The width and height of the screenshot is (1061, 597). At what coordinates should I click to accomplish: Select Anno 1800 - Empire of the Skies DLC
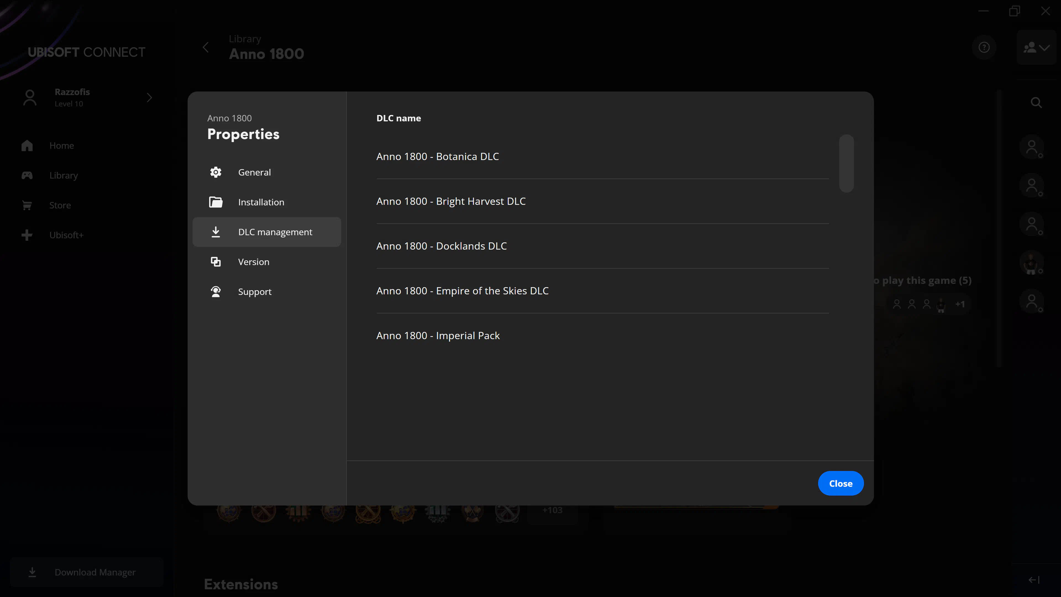pyautogui.click(x=462, y=291)
